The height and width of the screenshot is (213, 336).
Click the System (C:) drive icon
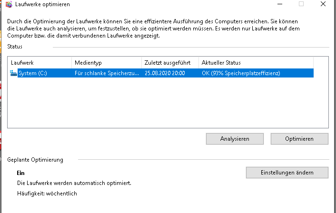(x=13, y=73)
